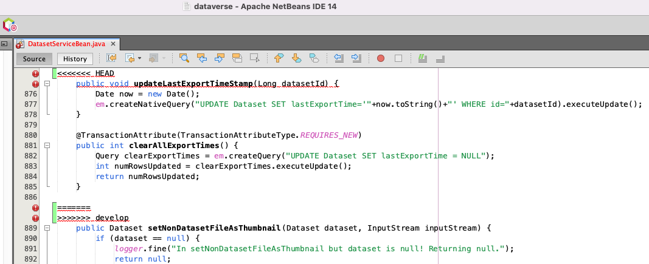
Task: Click the Comment code icon
Action: (423, 58)
